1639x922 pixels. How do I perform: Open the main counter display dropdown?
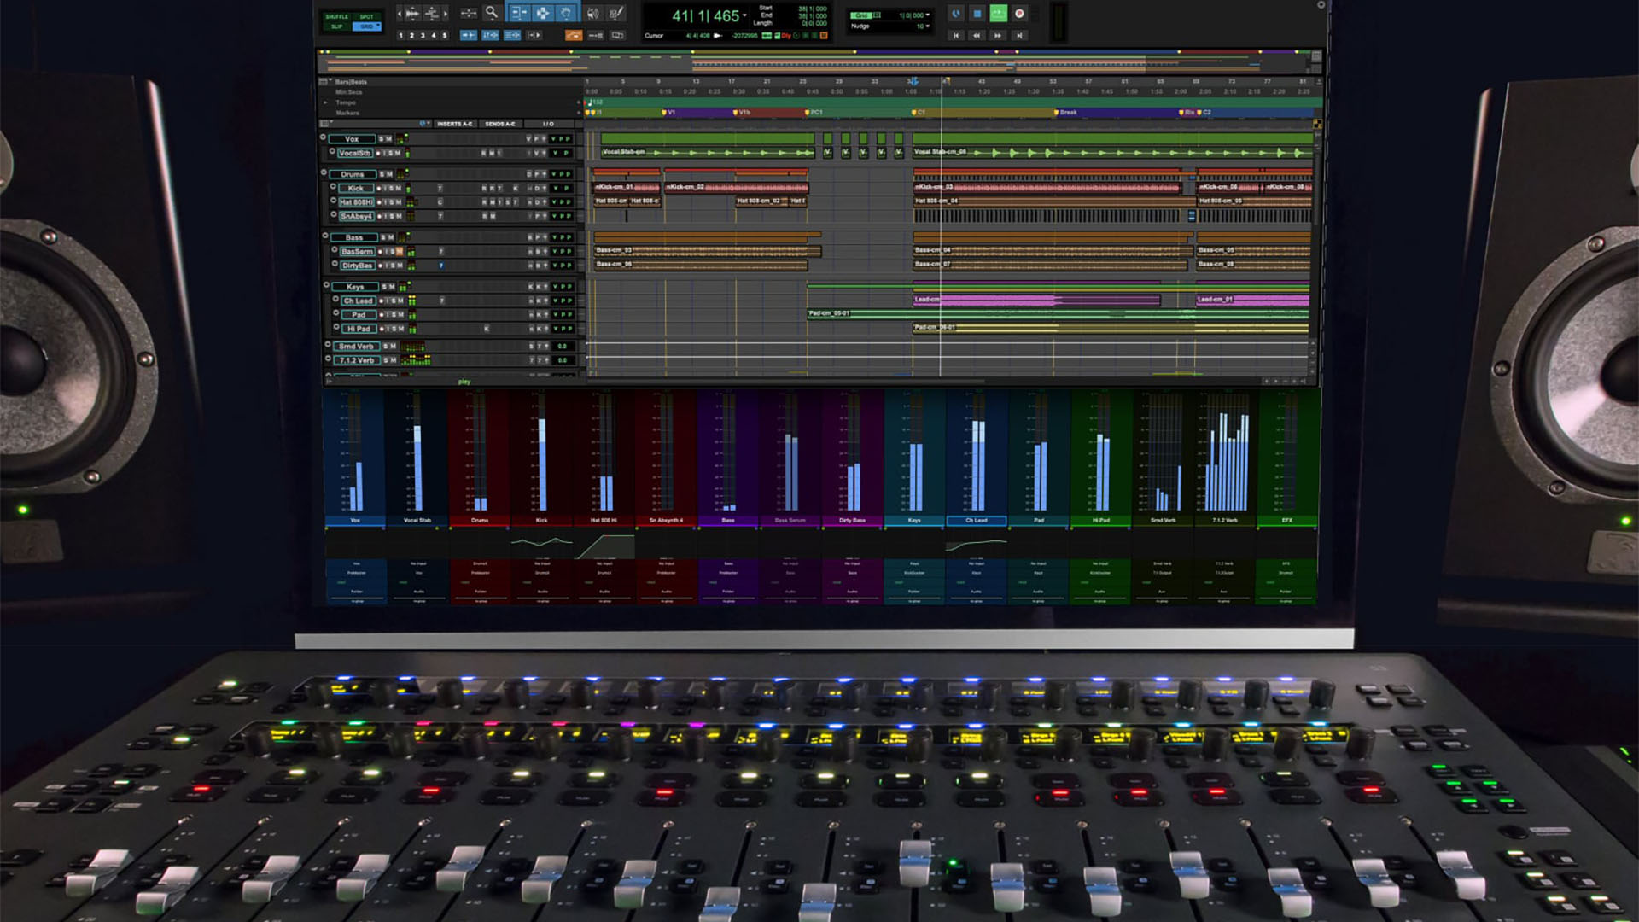pos(744,15)
